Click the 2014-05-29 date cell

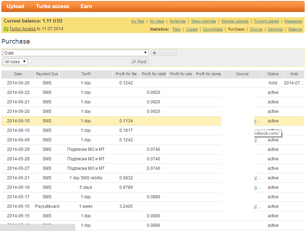point(18,149)
